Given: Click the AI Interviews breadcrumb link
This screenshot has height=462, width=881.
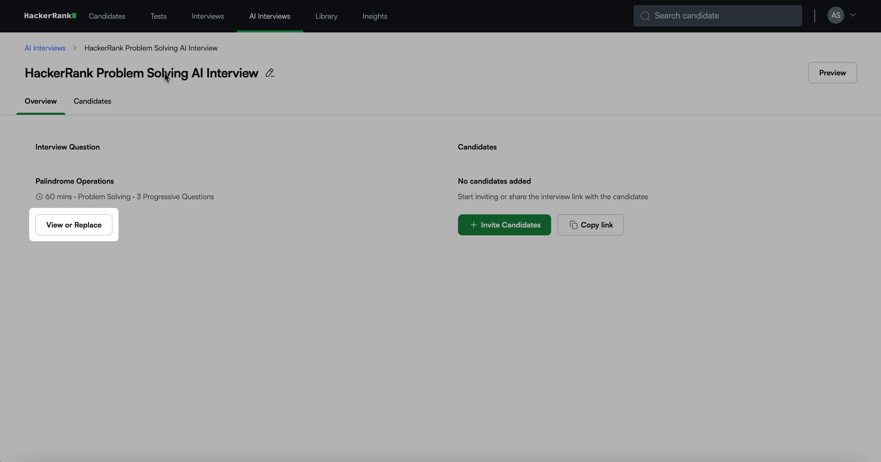Looking at the screenshot, I should pyautogui.click(x=45, y=48).
